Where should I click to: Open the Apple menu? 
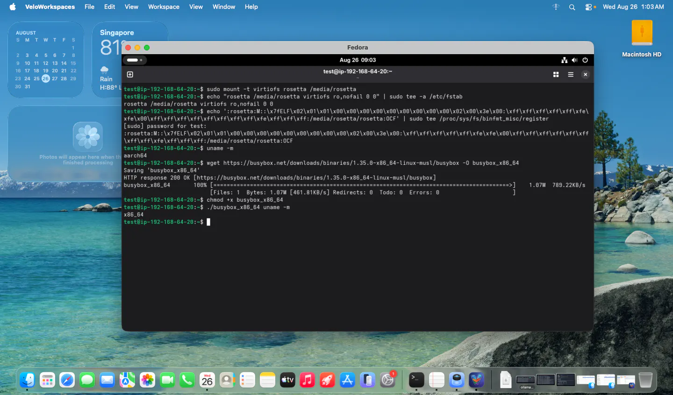pyautogui.click(x=13, y=7)
